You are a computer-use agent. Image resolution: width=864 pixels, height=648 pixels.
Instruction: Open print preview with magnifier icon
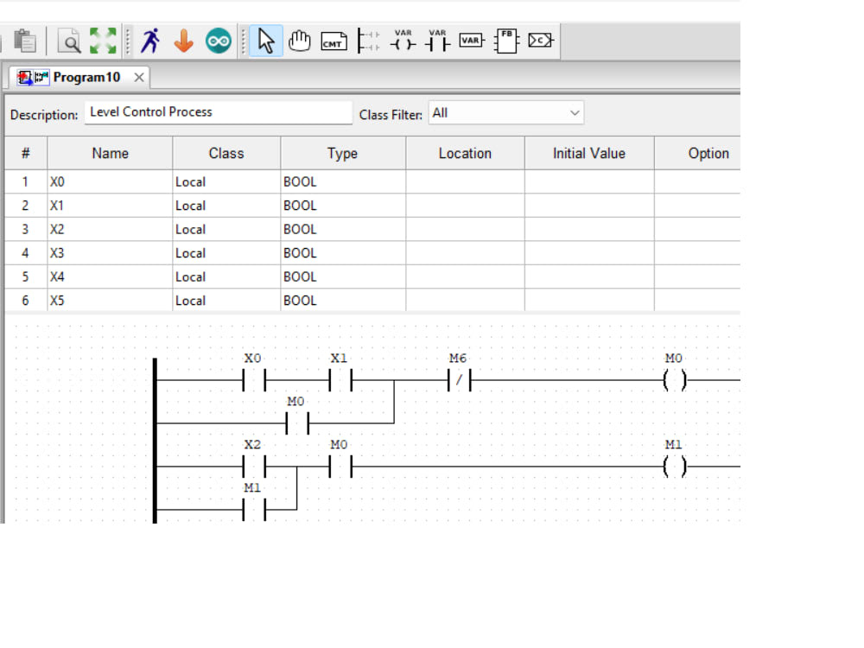click(69, 40)
